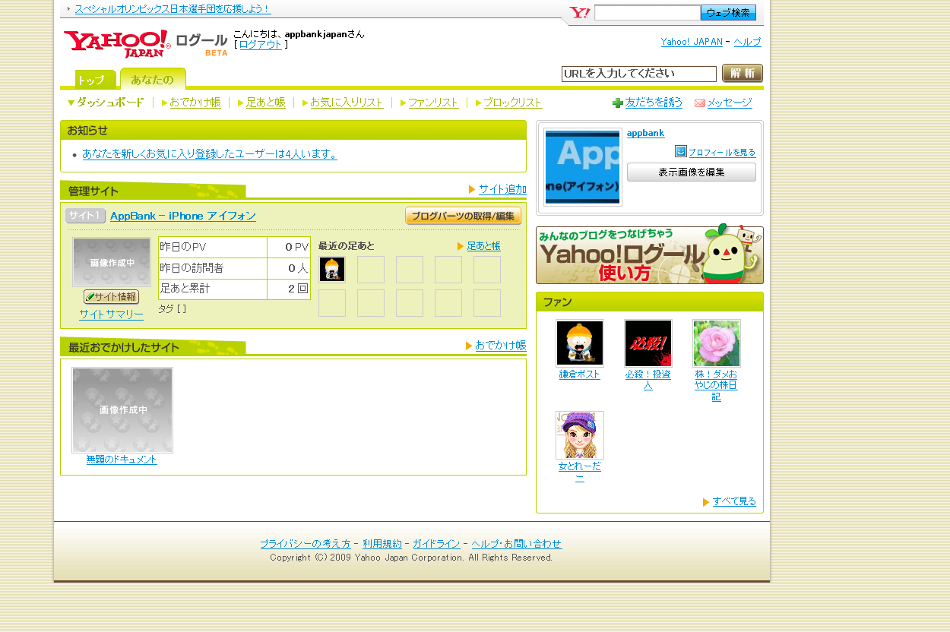Click 友だちを誘う link

click(654, 103)
